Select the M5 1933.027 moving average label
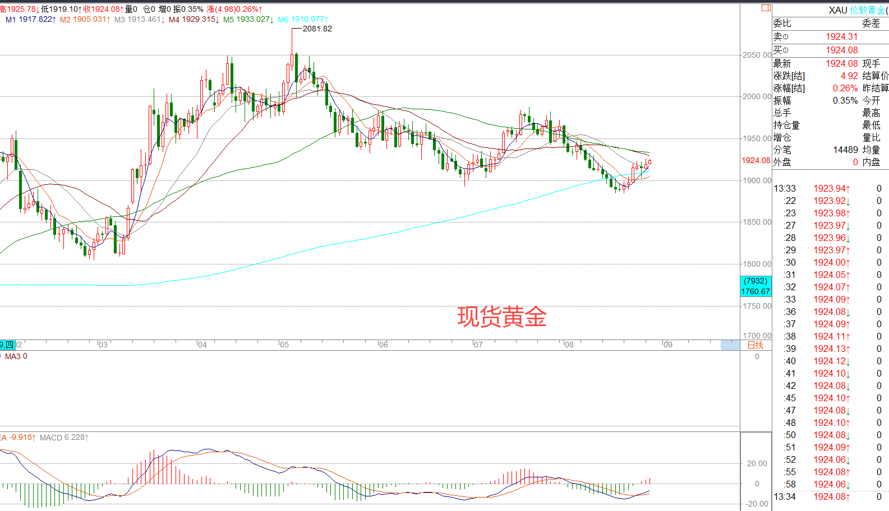 coord(248,20)
